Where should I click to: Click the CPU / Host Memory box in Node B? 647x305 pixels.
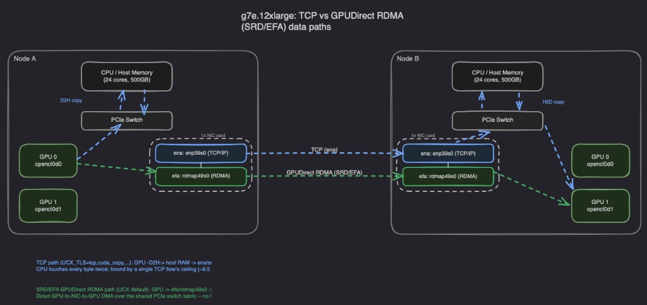click(498, 76)
